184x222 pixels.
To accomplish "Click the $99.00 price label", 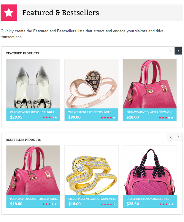I will point(74,117).
